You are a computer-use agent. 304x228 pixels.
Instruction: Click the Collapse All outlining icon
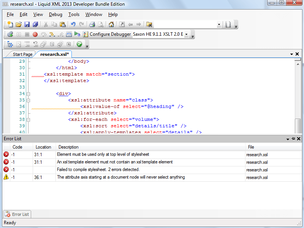tap(43, 44)
